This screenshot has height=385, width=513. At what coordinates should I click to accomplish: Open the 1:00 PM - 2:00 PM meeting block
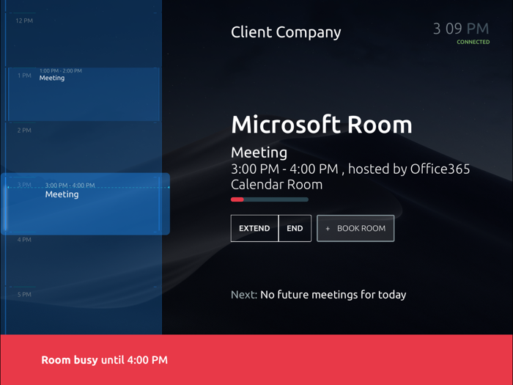coord(84,95)
